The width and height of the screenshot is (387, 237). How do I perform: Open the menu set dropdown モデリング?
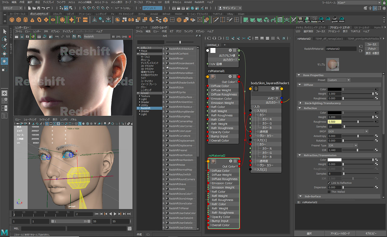point(13,8)
